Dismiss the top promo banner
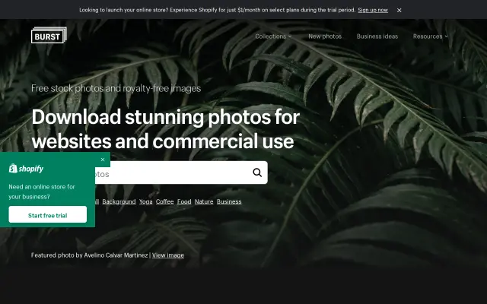Screen dimensions: 487x304 point(399,10)
